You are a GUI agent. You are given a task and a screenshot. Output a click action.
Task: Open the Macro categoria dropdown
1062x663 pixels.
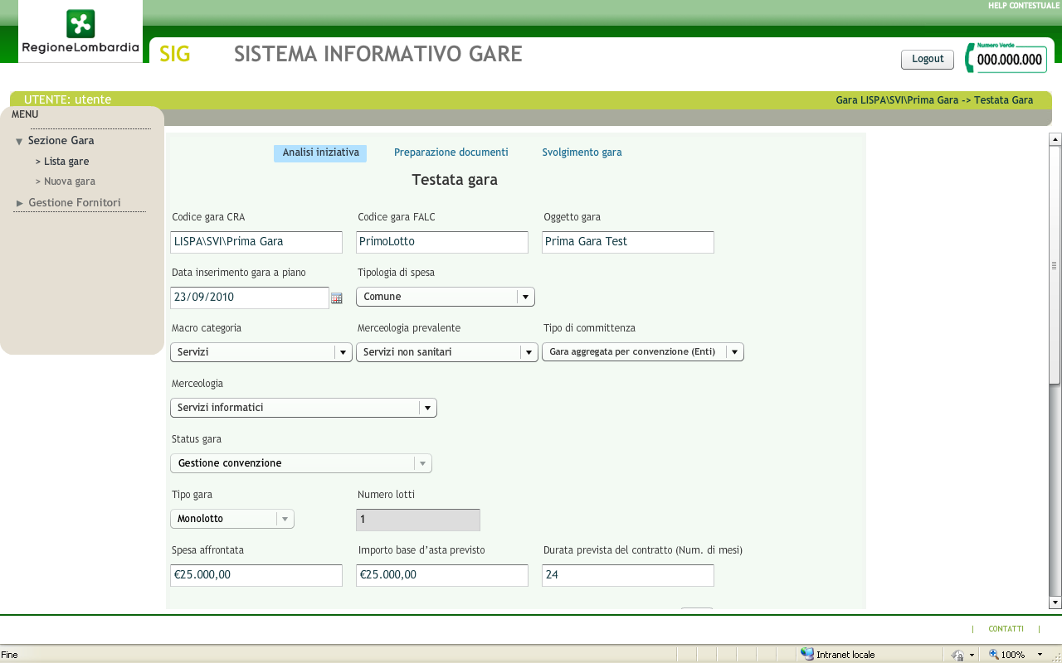click(x=261, y=352)
